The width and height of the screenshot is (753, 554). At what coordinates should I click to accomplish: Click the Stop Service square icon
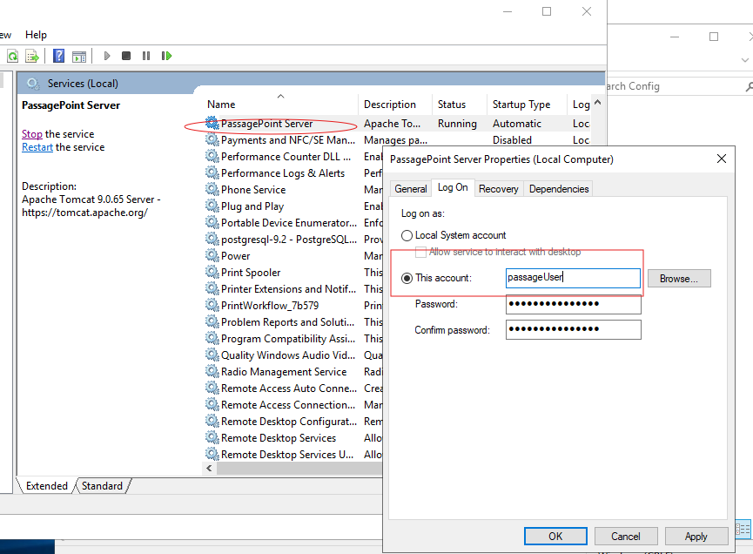126,56
